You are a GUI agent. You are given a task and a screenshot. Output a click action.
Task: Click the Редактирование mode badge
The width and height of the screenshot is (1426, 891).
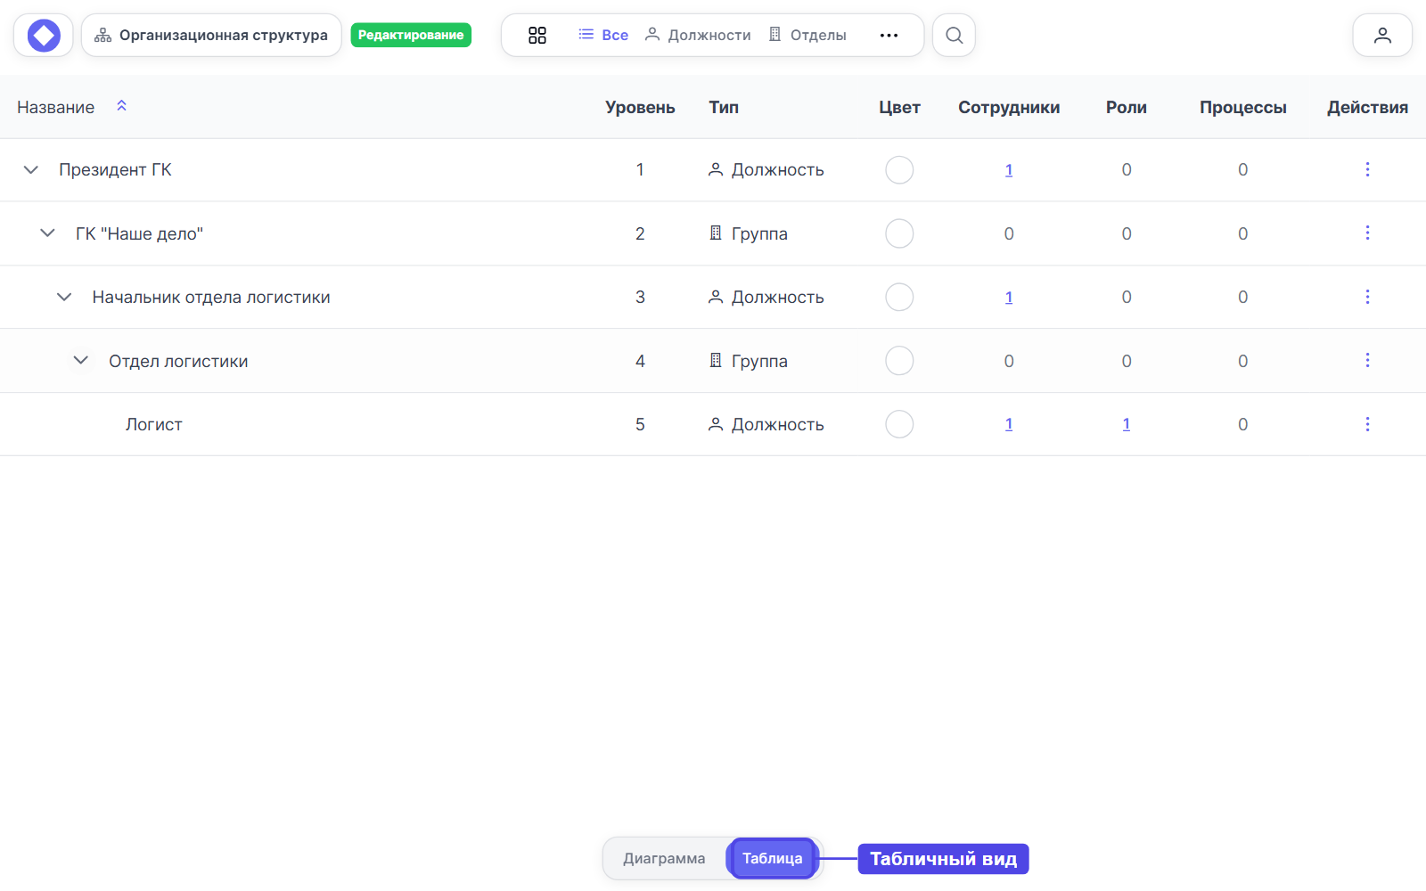tap(411, 36)
